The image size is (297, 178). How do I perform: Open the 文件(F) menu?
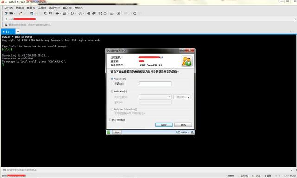(9, 7)
